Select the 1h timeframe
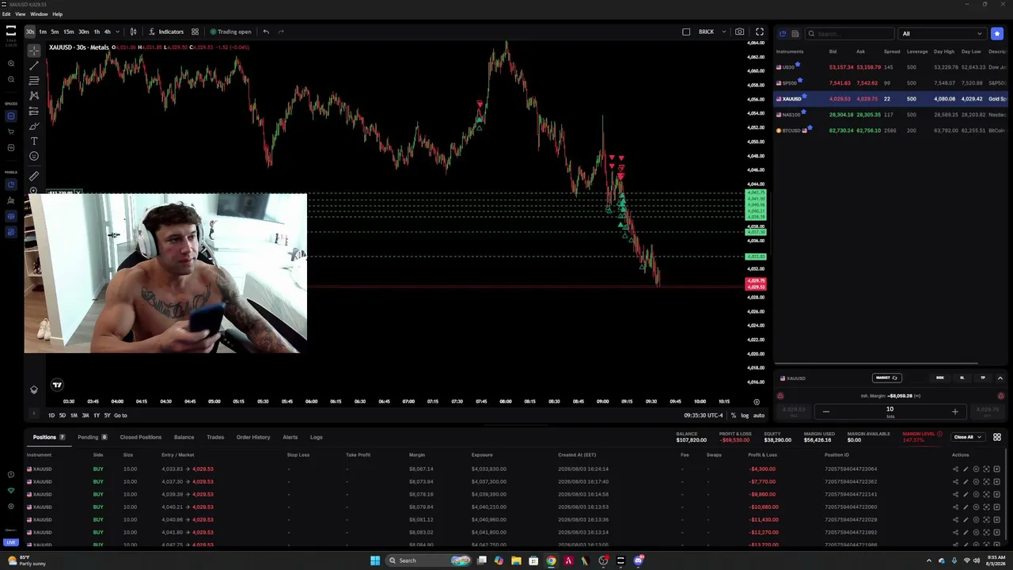Viewport: 1013px width, 570px height. pyautogui.click(x=97, y=32)
